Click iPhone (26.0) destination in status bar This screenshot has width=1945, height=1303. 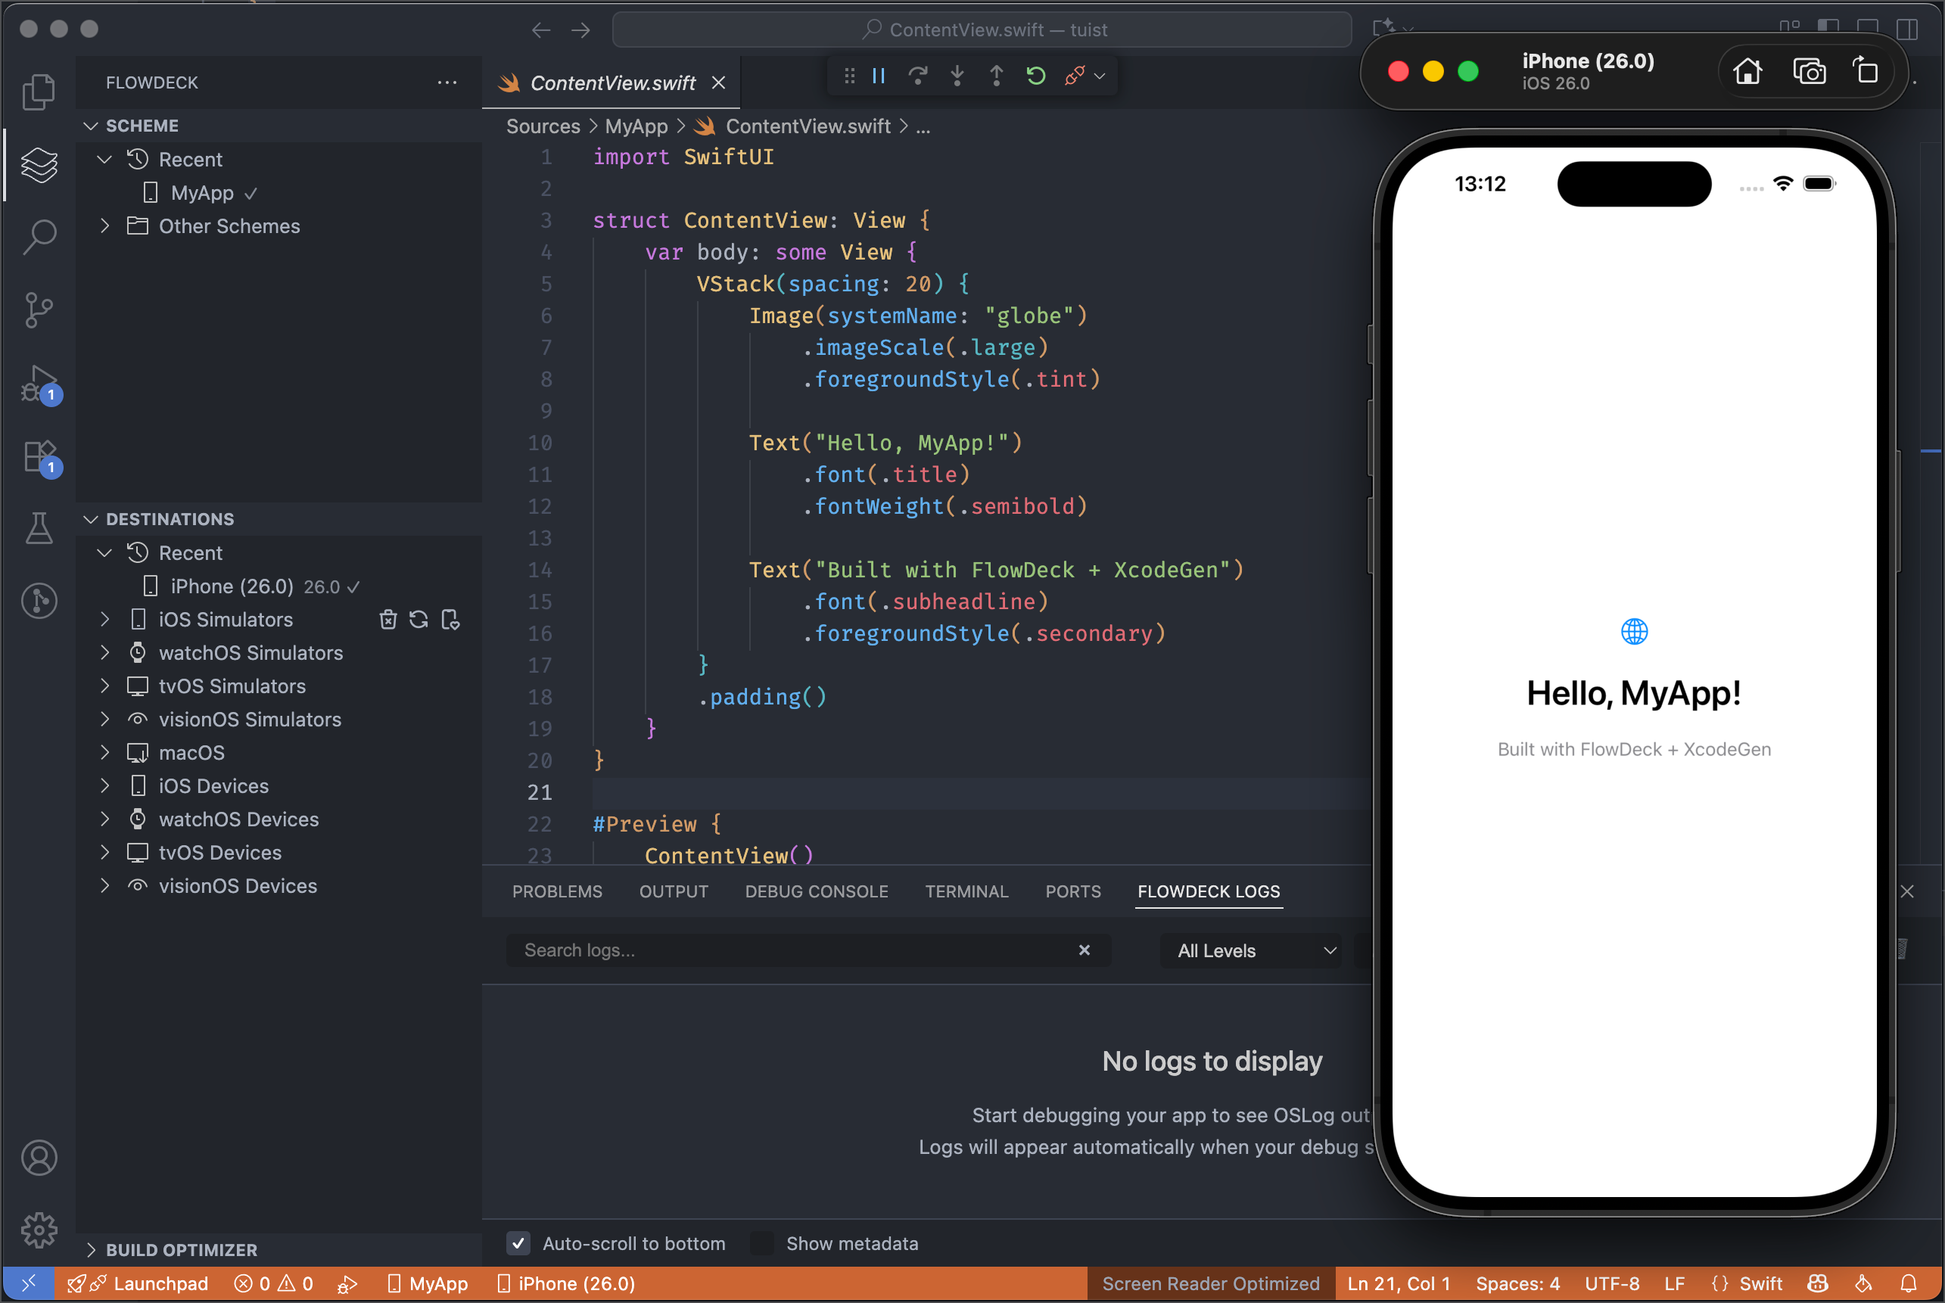click(566, 1284)
